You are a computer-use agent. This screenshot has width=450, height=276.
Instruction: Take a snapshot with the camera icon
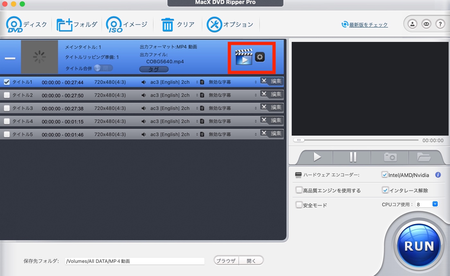tap(390, 157)
